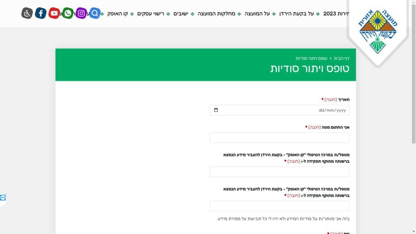Viewport: 416px width, 234px height.
Task: Open the קו האופק menu
Action: (x=117, y=14)
